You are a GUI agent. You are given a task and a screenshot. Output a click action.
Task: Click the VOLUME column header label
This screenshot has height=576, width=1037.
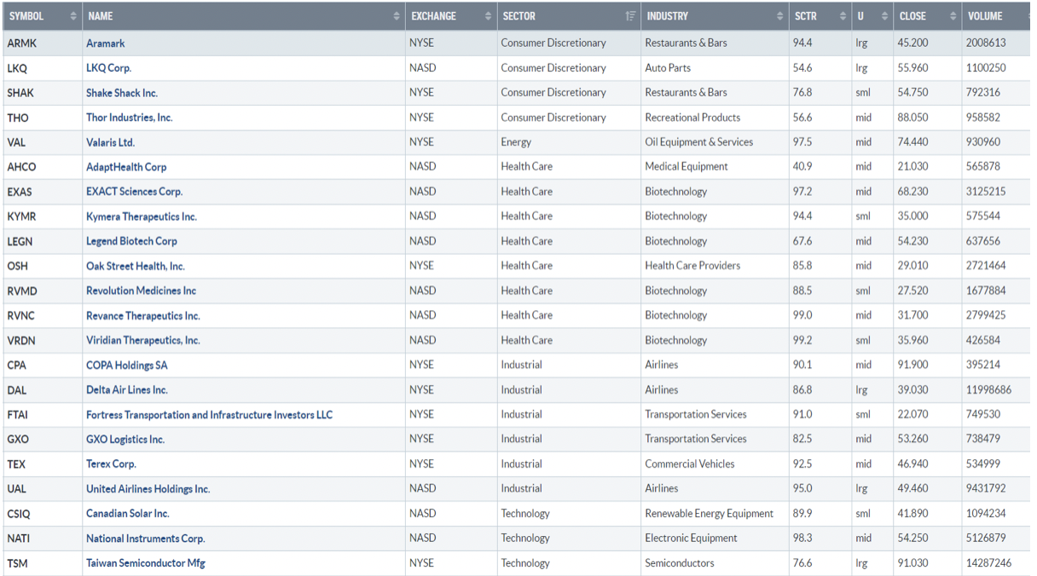[x=985, y=16]
